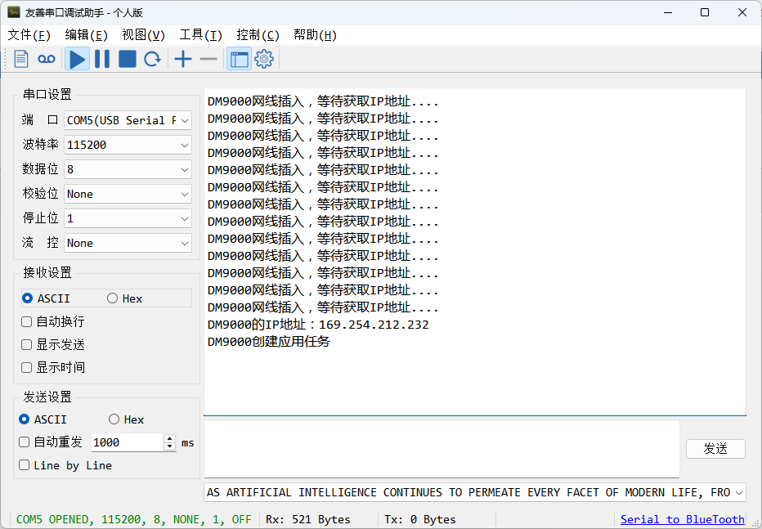Click the new document icon in toolbar
This screenshot has height=529, width=762.
click(x=21, y=59)
